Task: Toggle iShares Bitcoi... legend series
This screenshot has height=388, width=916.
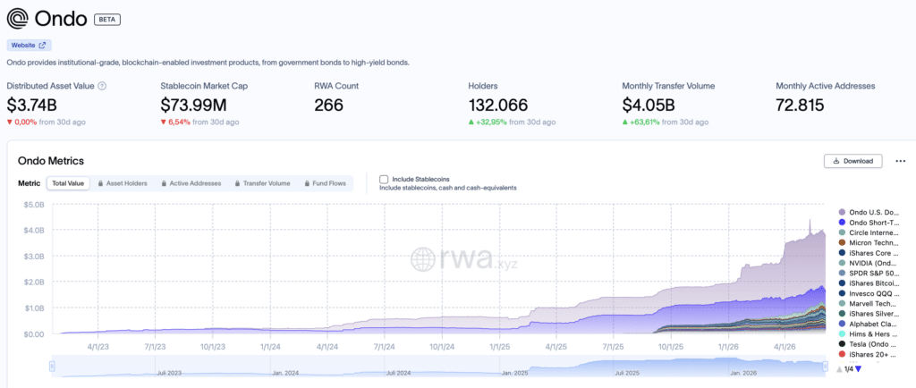Action: coord(869,283)
